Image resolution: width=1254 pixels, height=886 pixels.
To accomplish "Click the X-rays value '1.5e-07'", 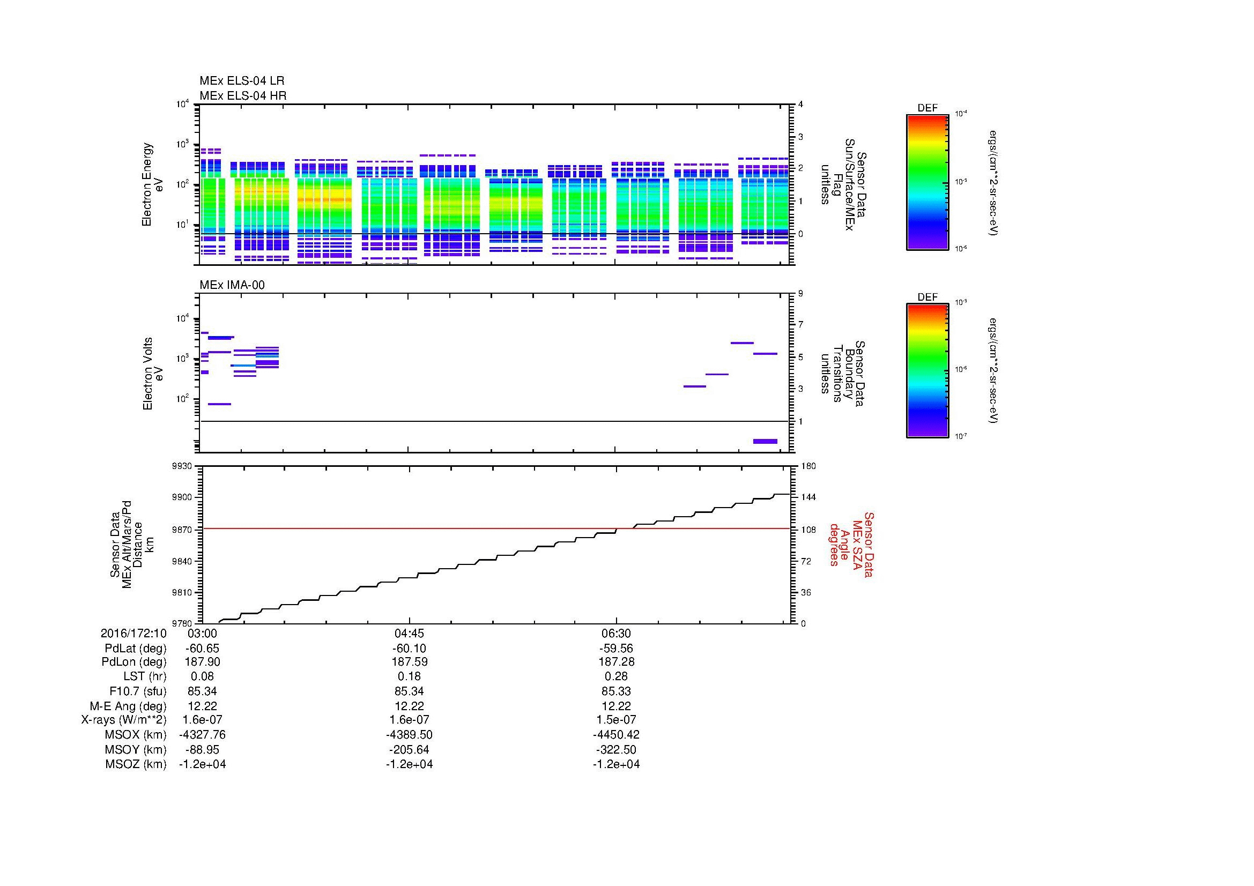I will (616, 720).
